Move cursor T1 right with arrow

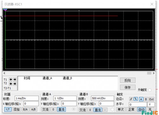pos(15,80)
